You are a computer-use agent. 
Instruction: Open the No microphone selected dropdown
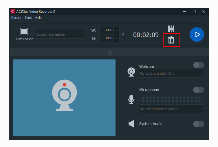click(x=171, y=109)
